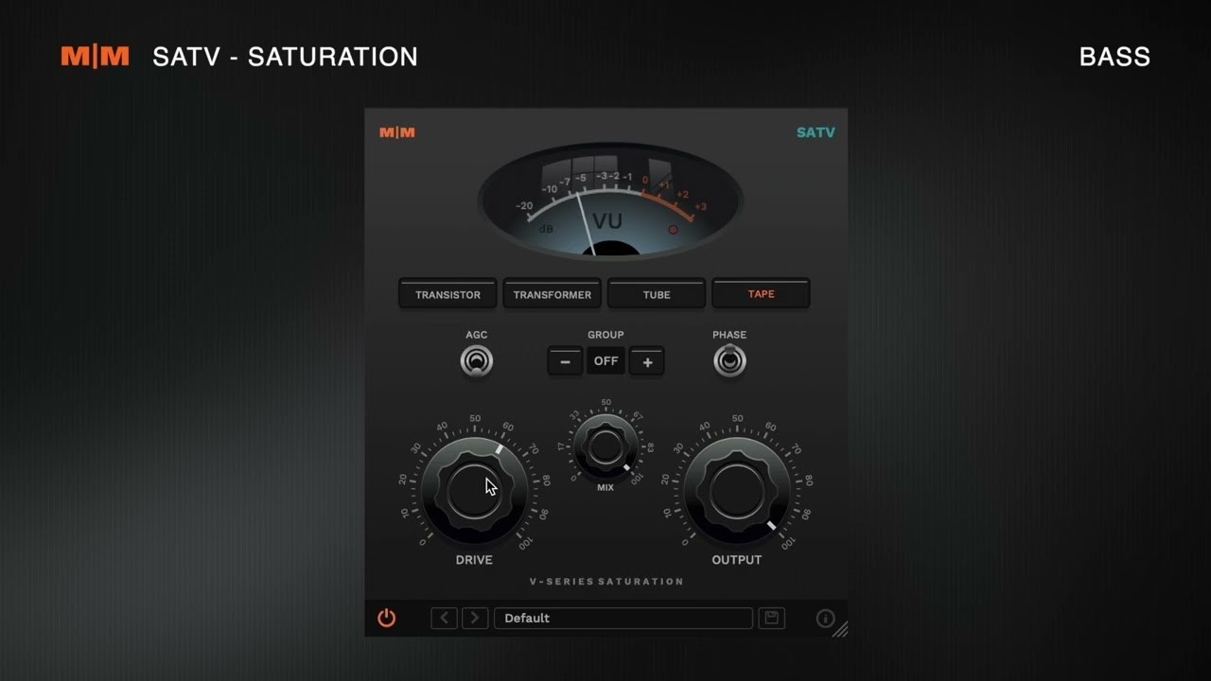Click the M|M logo in page header
This screenshot has width=1211, height=681.
coord(95,57)
